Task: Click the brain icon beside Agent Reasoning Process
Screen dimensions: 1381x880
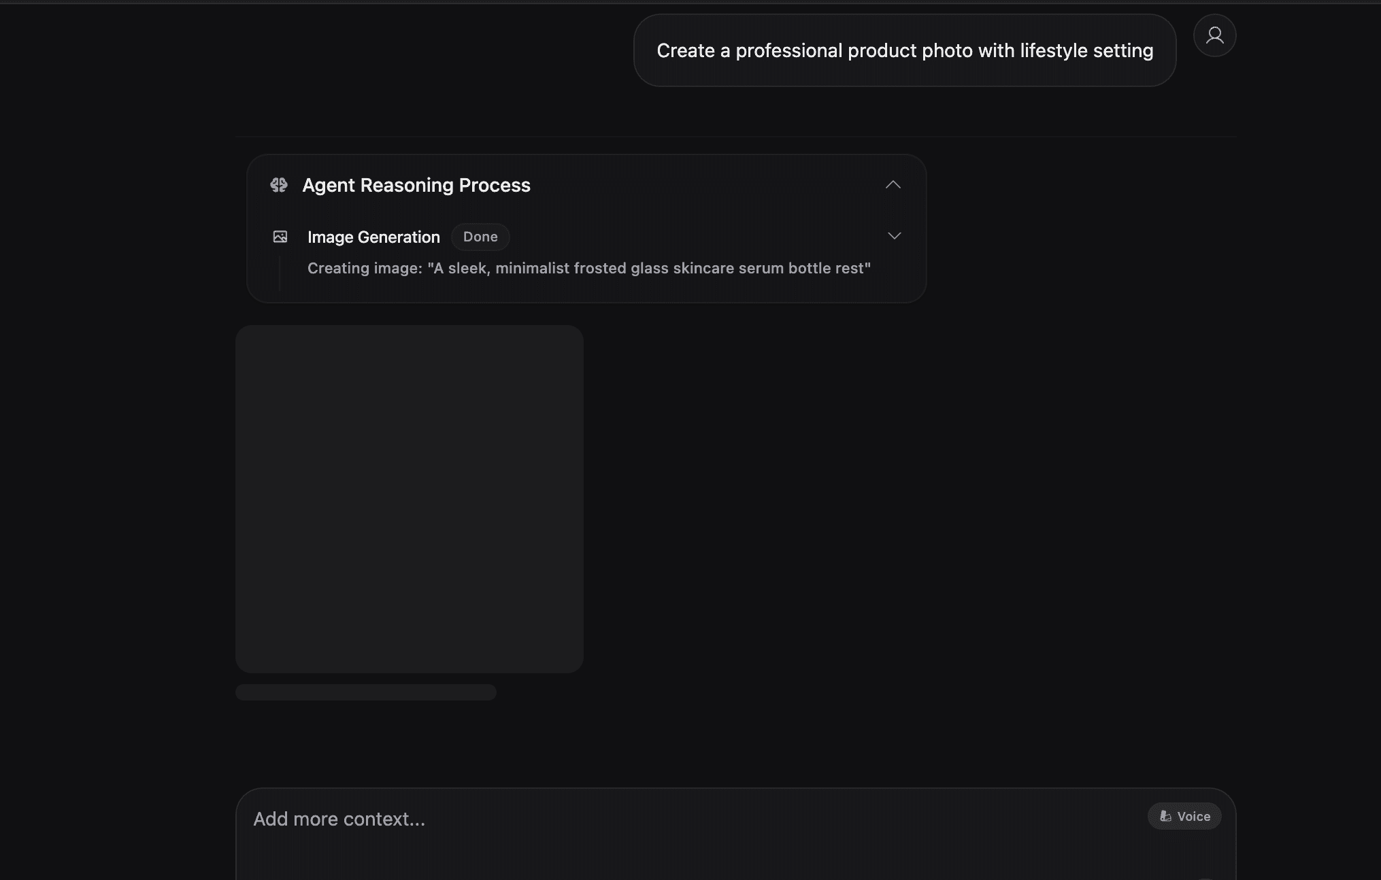Action: coord(279,185)
